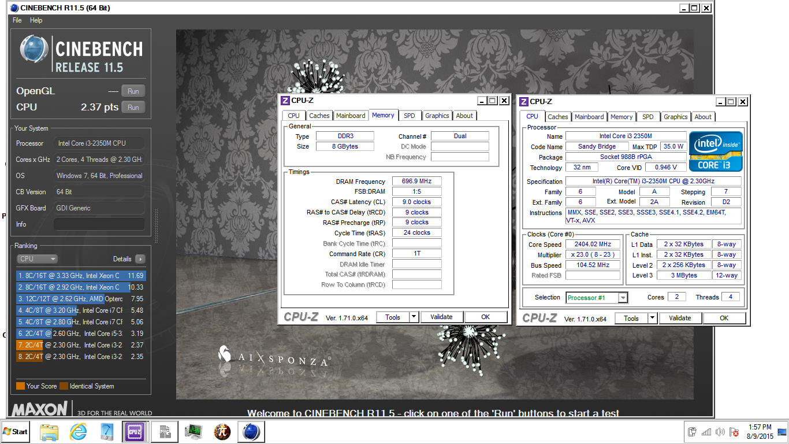The height and width of the screenshot is (444, 789).
Task: Open the File menu in Cinebench
Action: click(17, 20)
